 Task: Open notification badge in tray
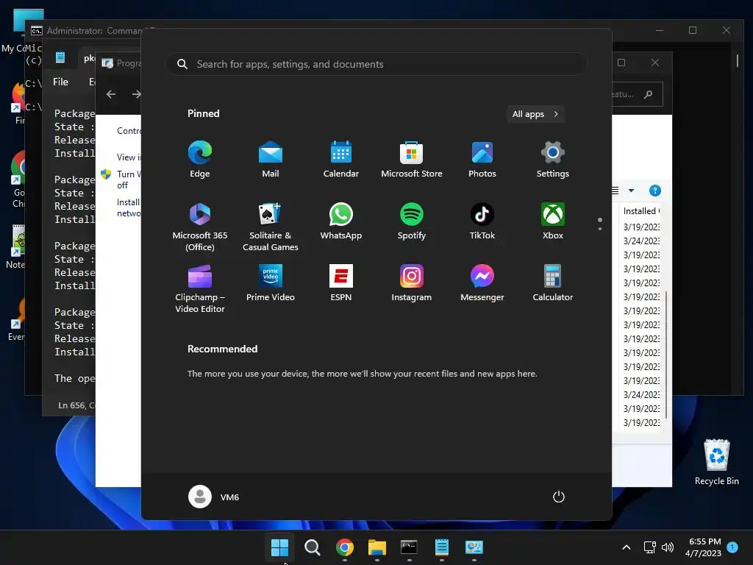coord(732,547)
